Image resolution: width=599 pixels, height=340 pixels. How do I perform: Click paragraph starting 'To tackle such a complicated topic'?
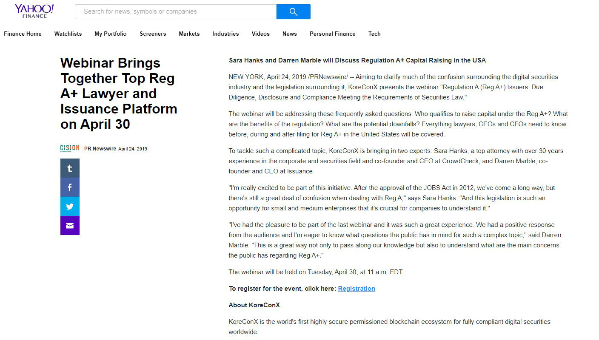pyautogui.click(x=397, y=161)
